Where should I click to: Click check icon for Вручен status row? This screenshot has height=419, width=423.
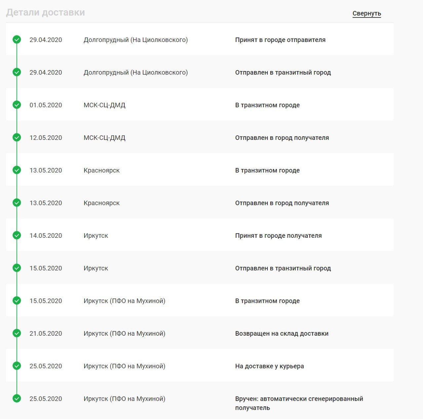pyautogui.click(x=17, y=398)
